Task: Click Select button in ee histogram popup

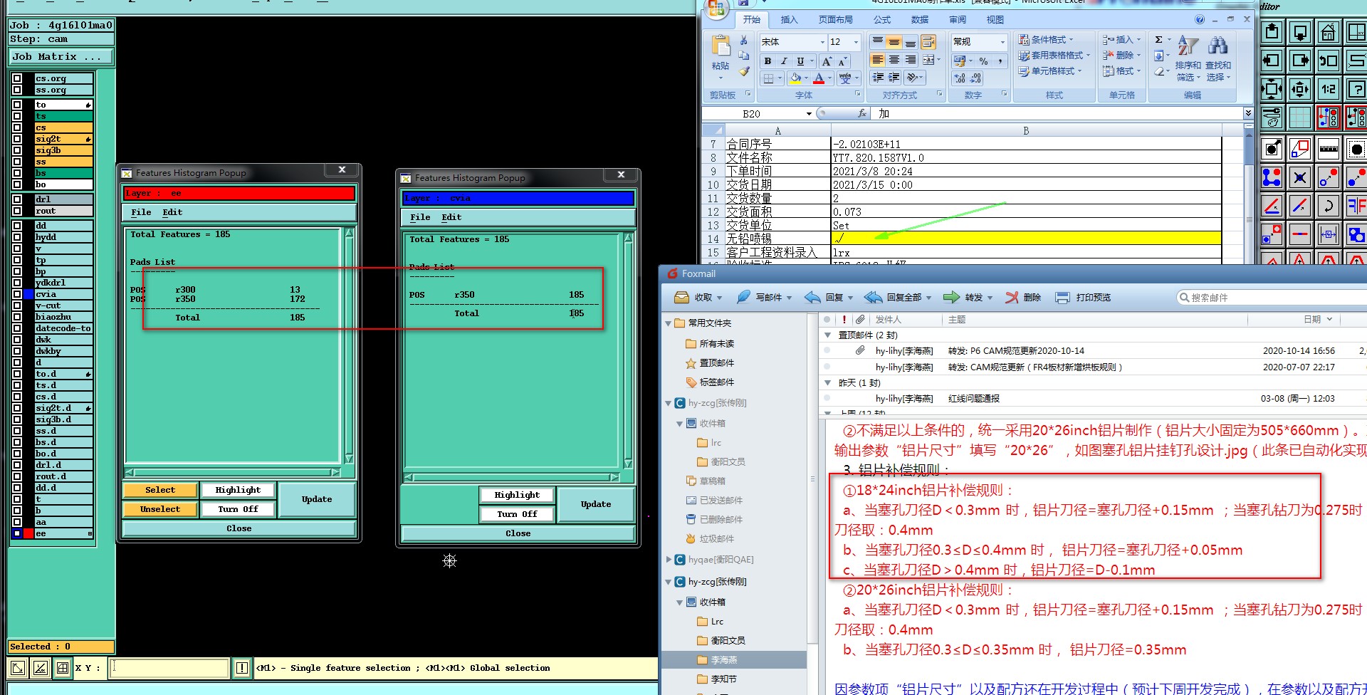Action: pyautogui.click(x=160, y=490)
